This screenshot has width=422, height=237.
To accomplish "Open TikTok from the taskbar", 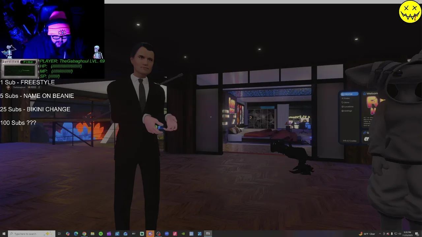I will pos(175,234).
